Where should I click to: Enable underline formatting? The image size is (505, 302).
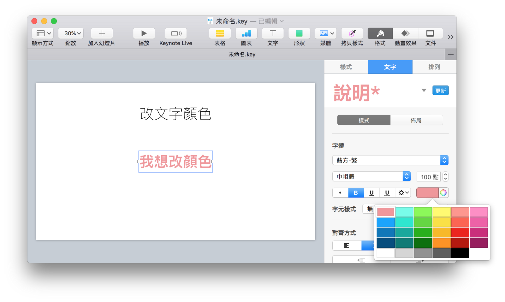coord(371,192)
